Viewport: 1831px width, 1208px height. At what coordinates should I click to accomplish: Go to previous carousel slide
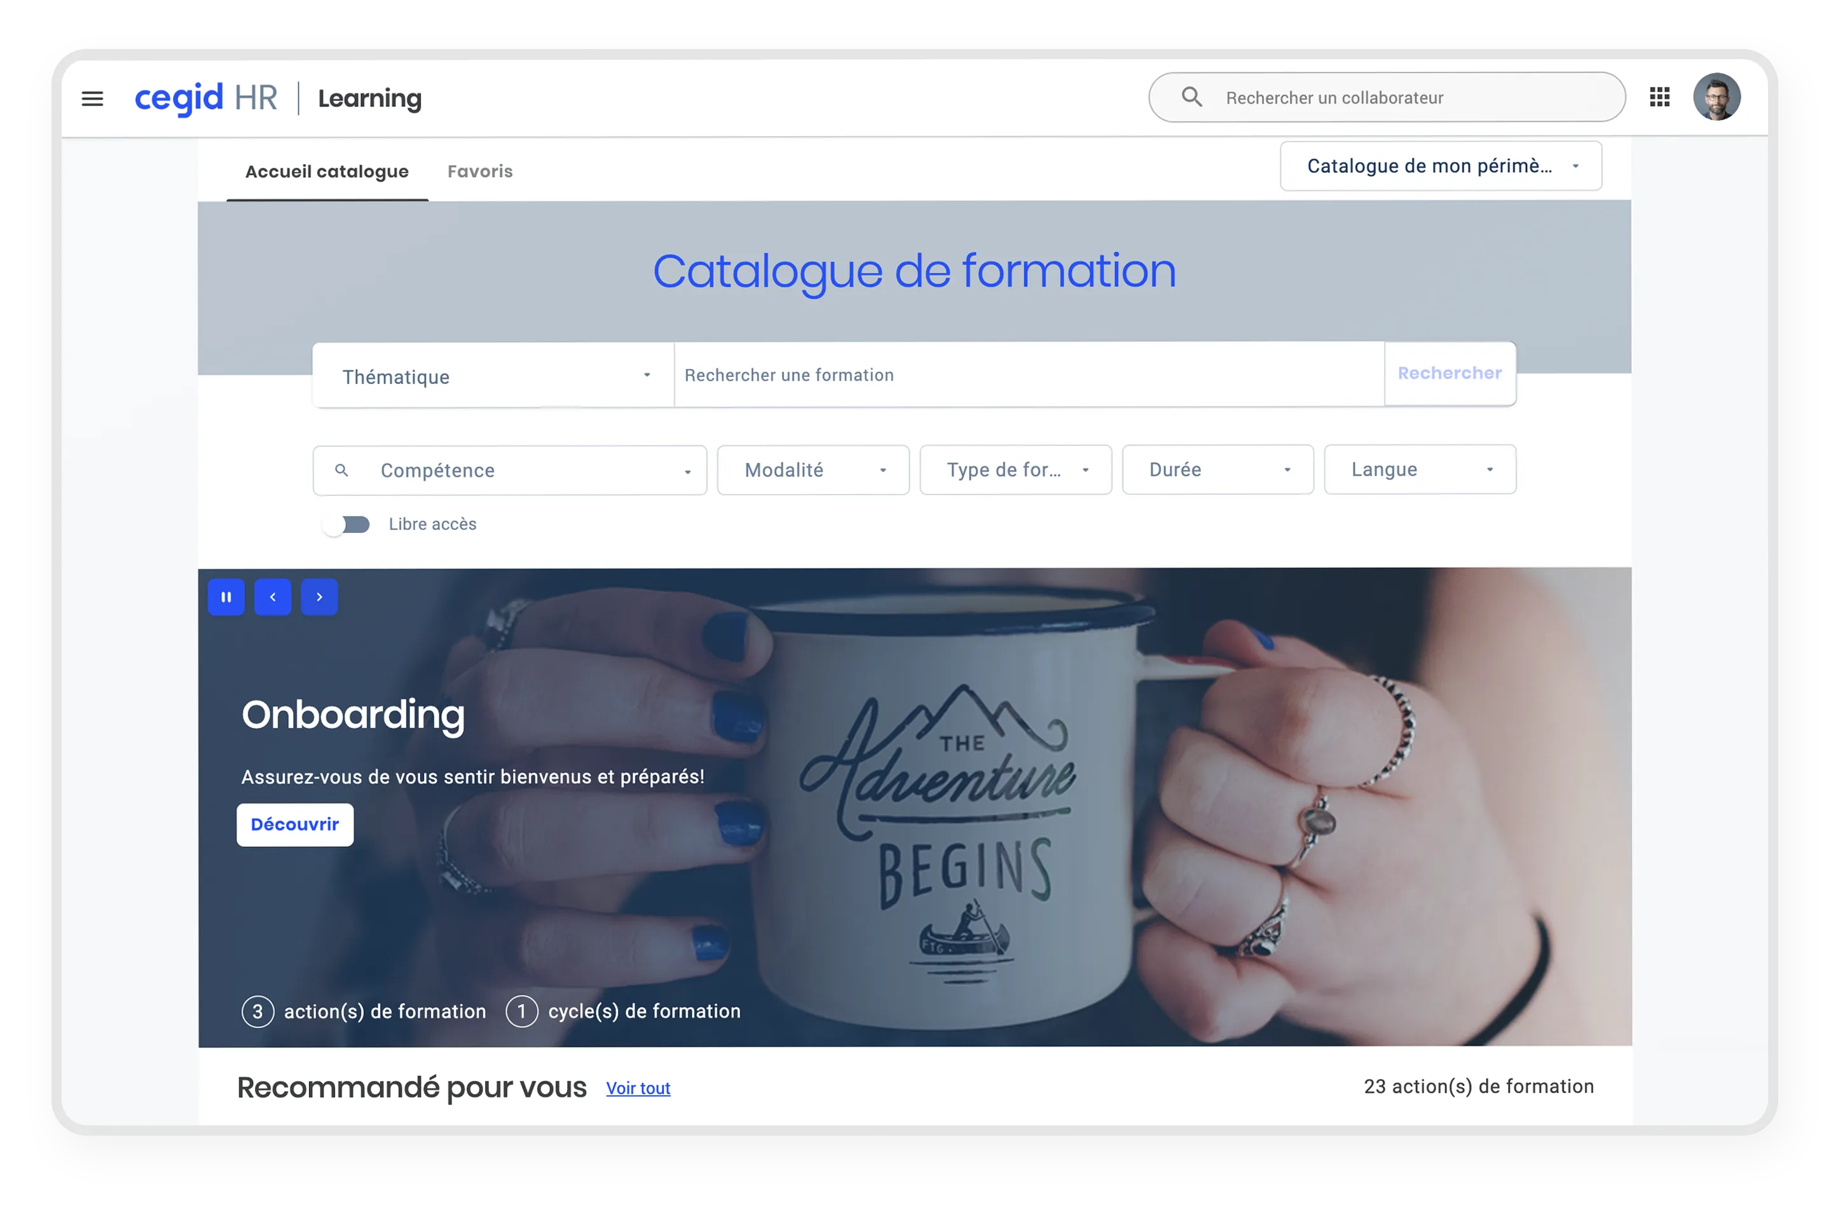pos(273,597)
